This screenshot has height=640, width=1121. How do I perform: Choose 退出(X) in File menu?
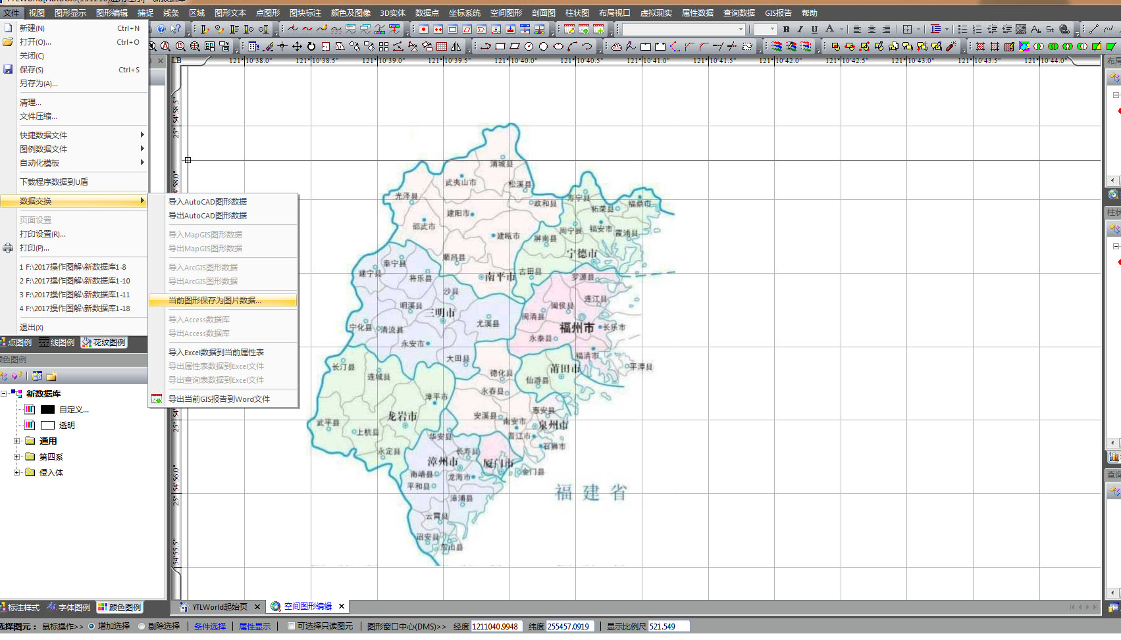[74, 328]
